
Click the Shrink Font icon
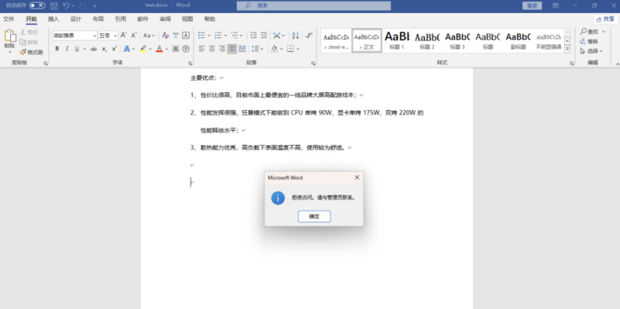(x=133, y=35)
